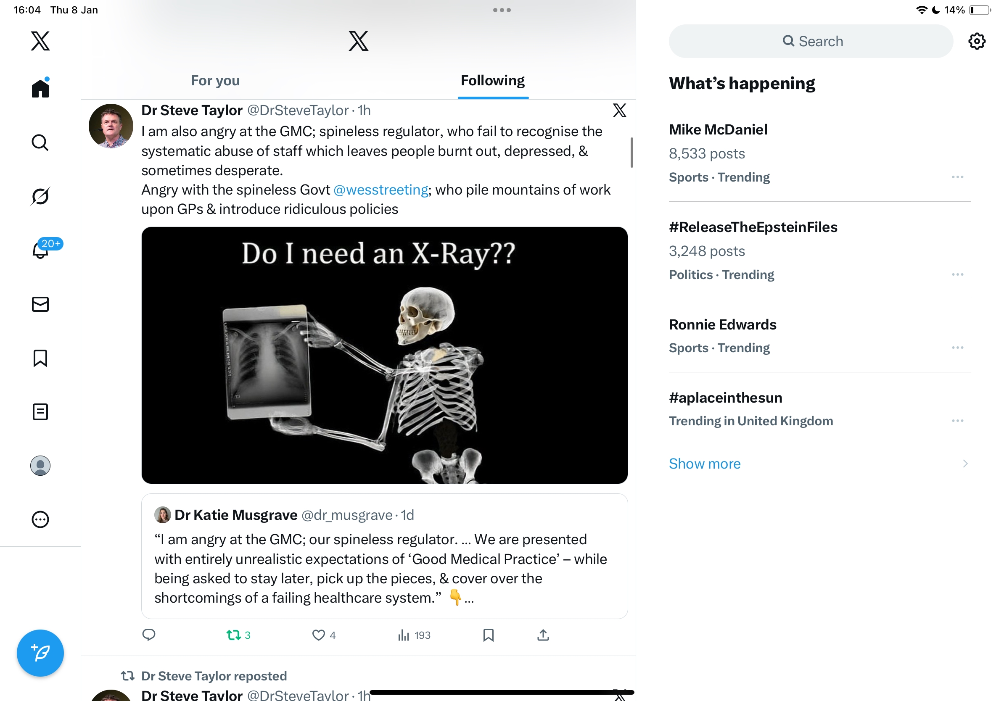Viewport: 1004px width, 701px height.
Task: Open sidebar Explore magnifier icon
Action: point(40,142)
